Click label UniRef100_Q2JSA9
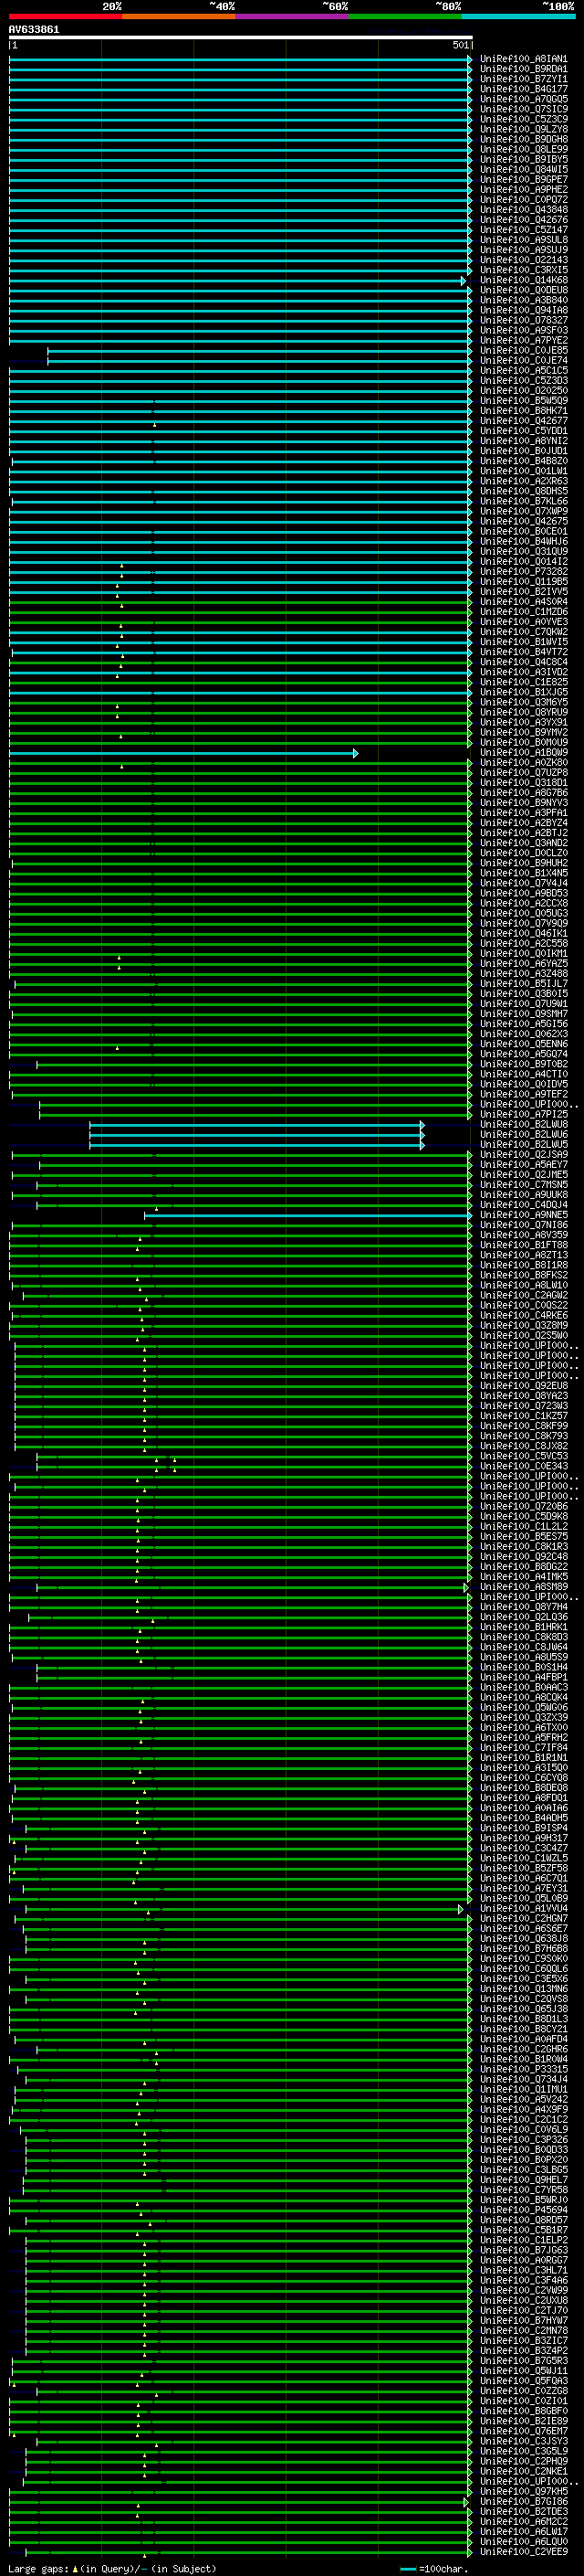Screen dimensions: 584x2576 pyautogui.click(x=523, y=1154)
